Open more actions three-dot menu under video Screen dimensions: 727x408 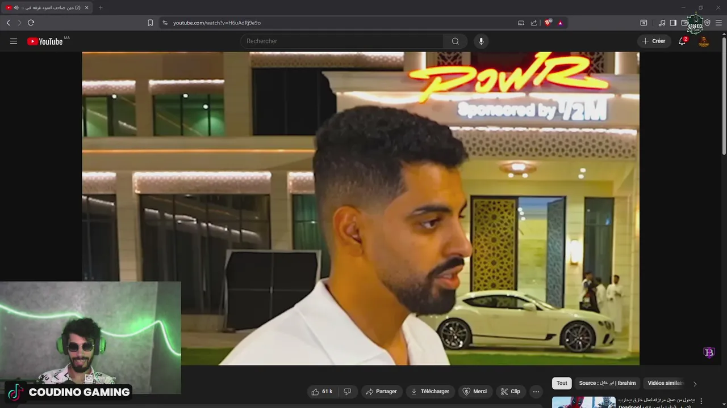click(536, 392)
